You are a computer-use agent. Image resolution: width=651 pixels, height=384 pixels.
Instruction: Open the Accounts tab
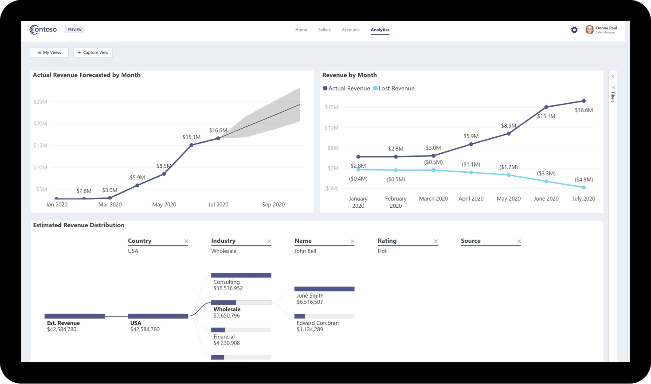tap(350, 30)
